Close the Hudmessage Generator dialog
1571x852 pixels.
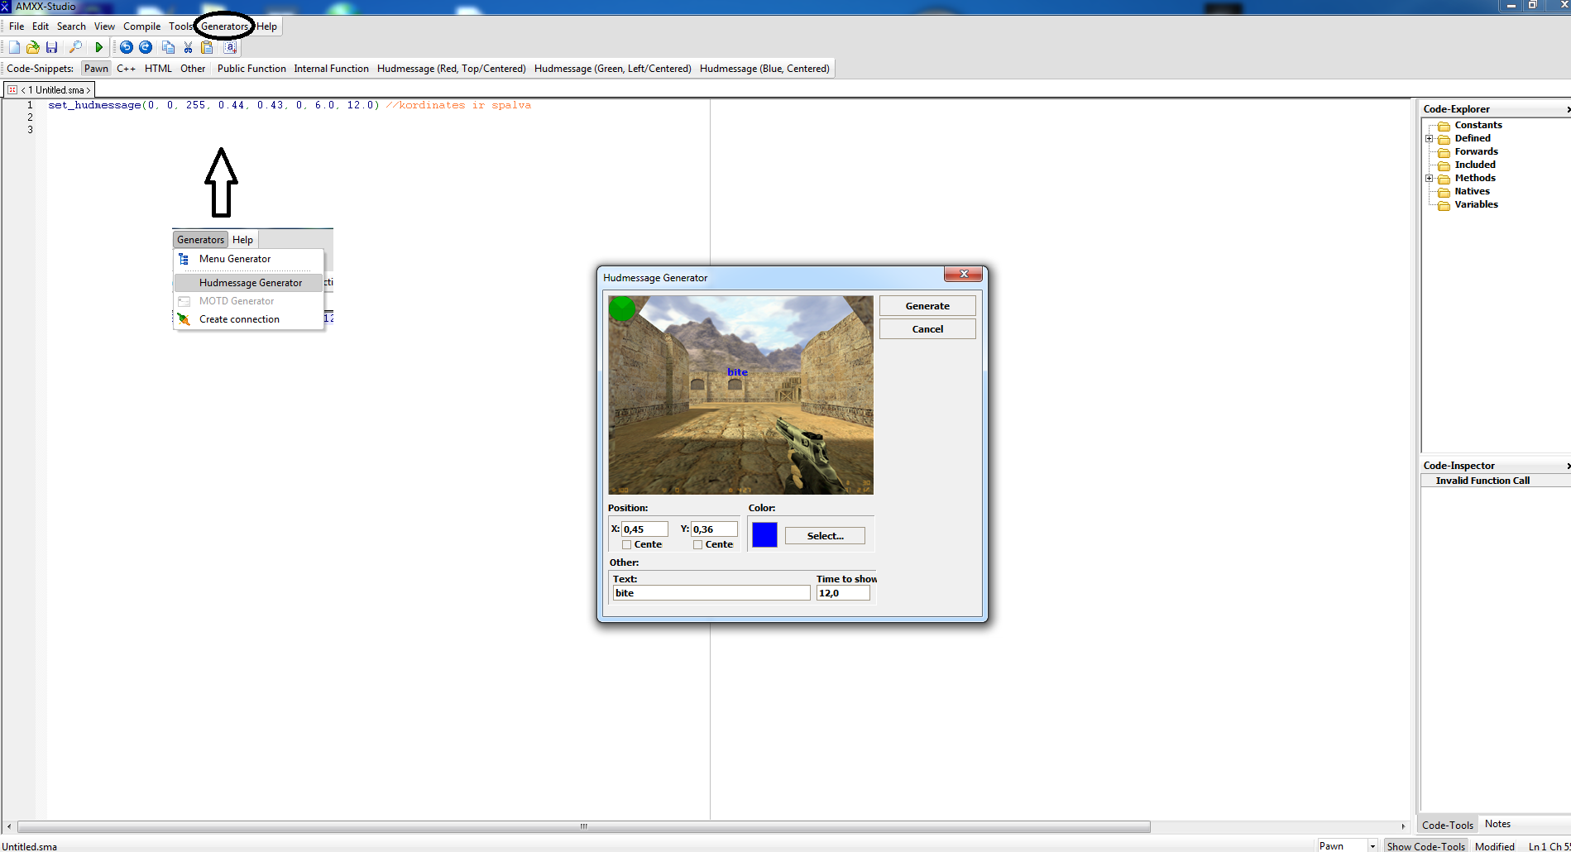pyautogui.click(x=963, y=274)
